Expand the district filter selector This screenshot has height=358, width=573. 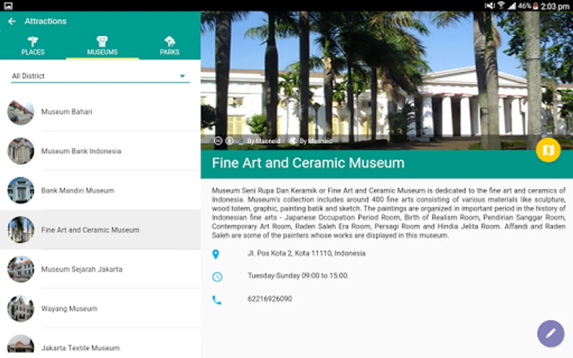[x=99, y=76]
